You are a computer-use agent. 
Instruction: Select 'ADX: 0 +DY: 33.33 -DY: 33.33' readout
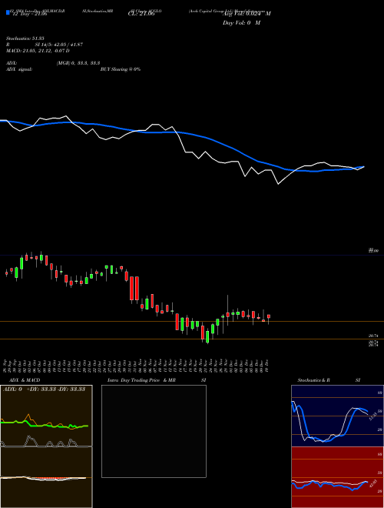click(x=45, y=389)
